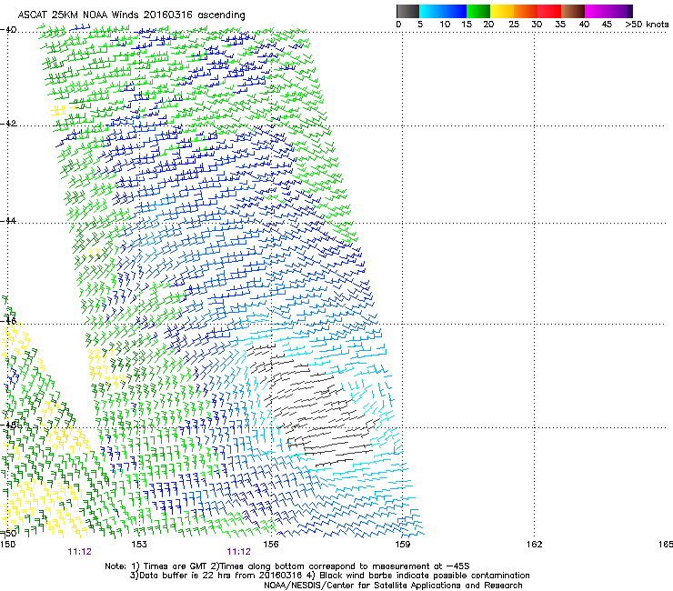Click the gray 0-5 knots legend swatch

pyautogui.click(x=407, y=11)
